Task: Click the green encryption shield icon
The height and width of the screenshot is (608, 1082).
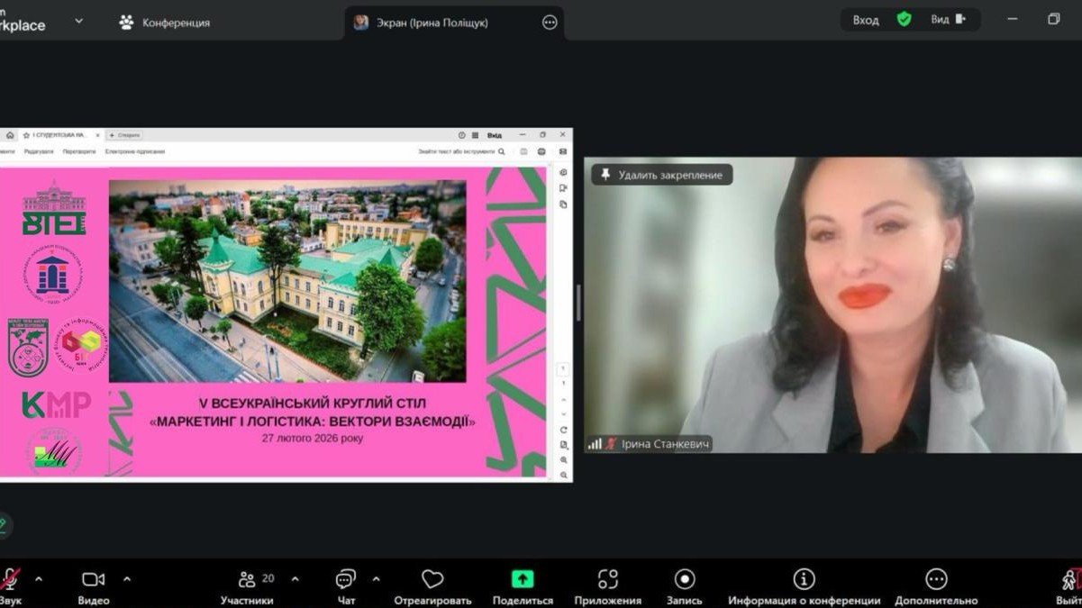Action: [904, 20]
